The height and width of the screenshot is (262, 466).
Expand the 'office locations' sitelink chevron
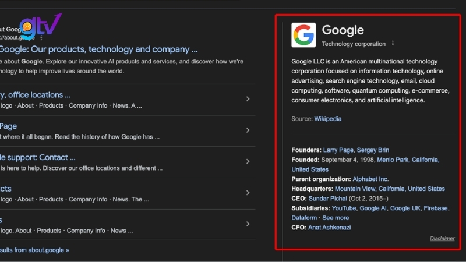(248, 99)
